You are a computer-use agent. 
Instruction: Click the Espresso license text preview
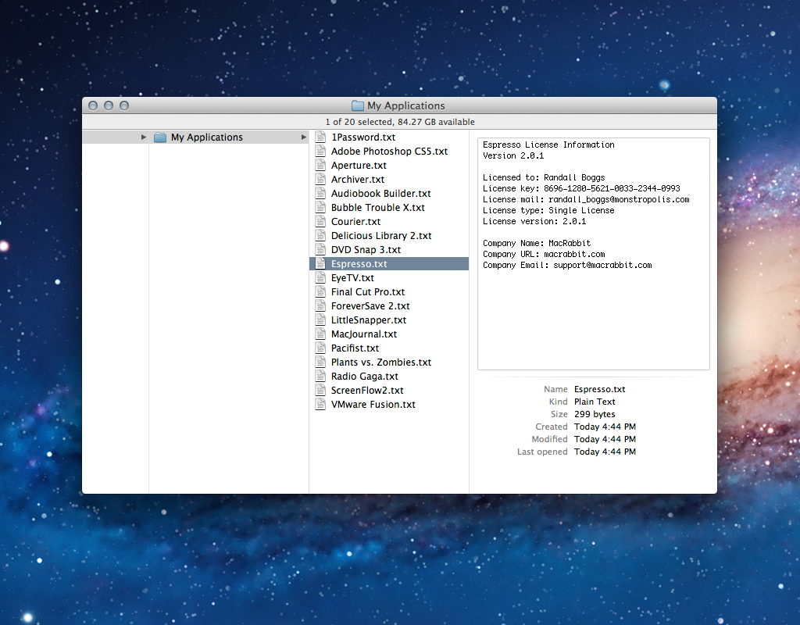[594, 254]
